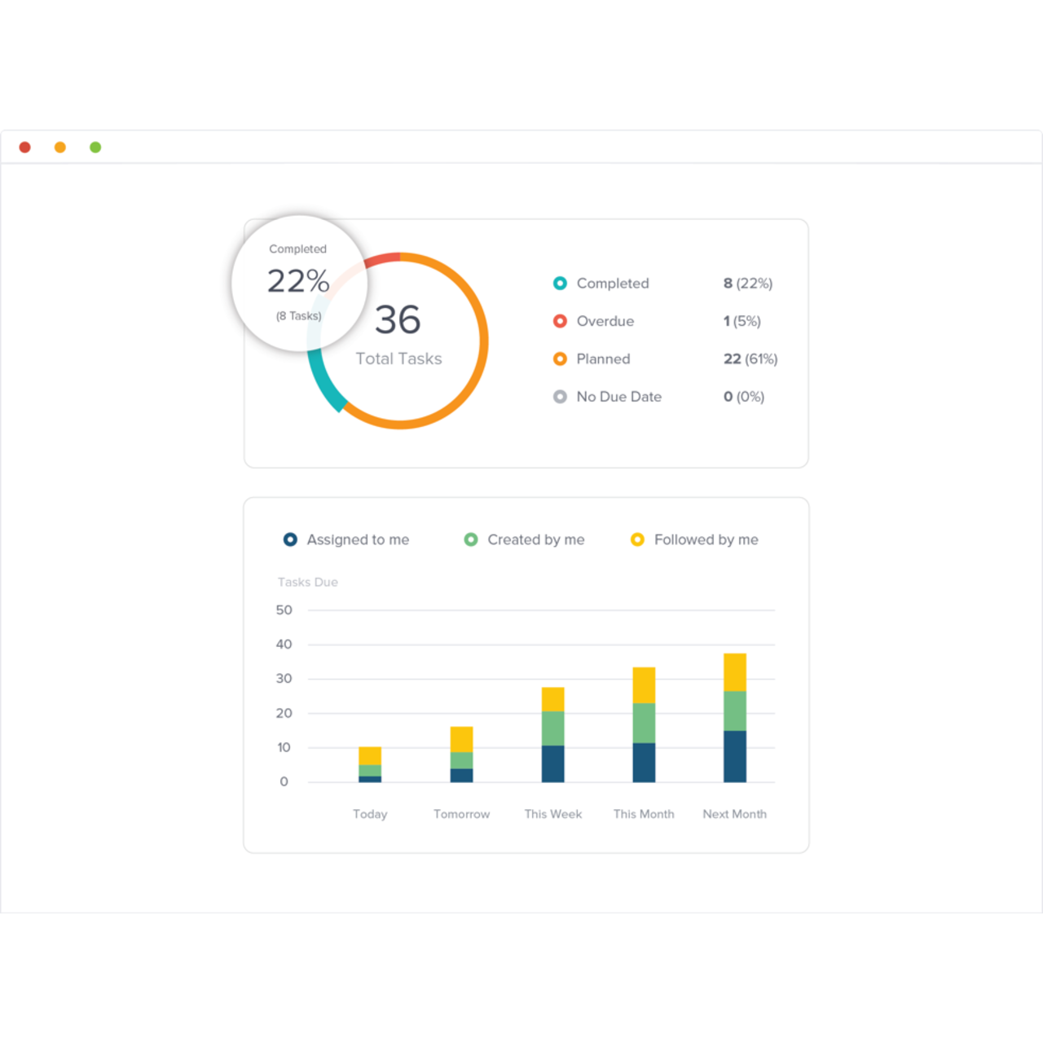Click the 36 Total Tasks label
The image size is (1043, 1043).
[x=398, y=337]
